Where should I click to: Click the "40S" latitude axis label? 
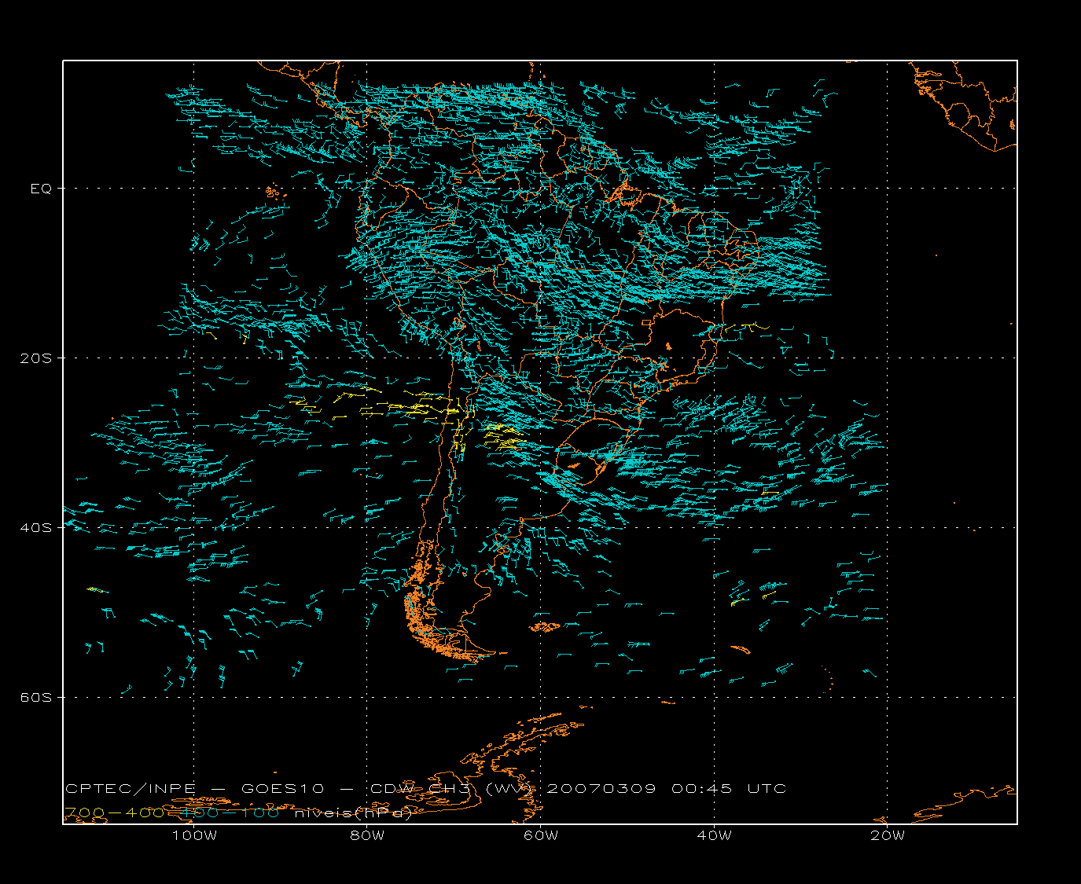click(35, 528)
